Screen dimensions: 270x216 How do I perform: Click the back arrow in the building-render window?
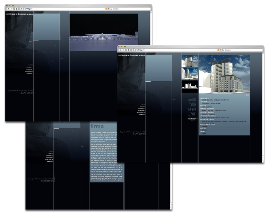[x=121, y=50]
